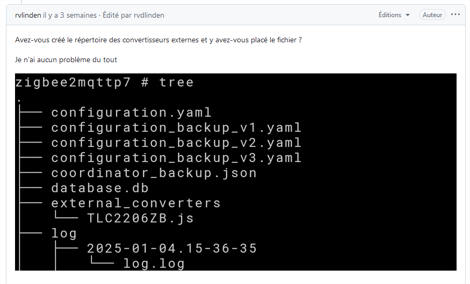The image size is (470, 284).
Task: Click the log folder entry
Action: click(x=64, y=234)
